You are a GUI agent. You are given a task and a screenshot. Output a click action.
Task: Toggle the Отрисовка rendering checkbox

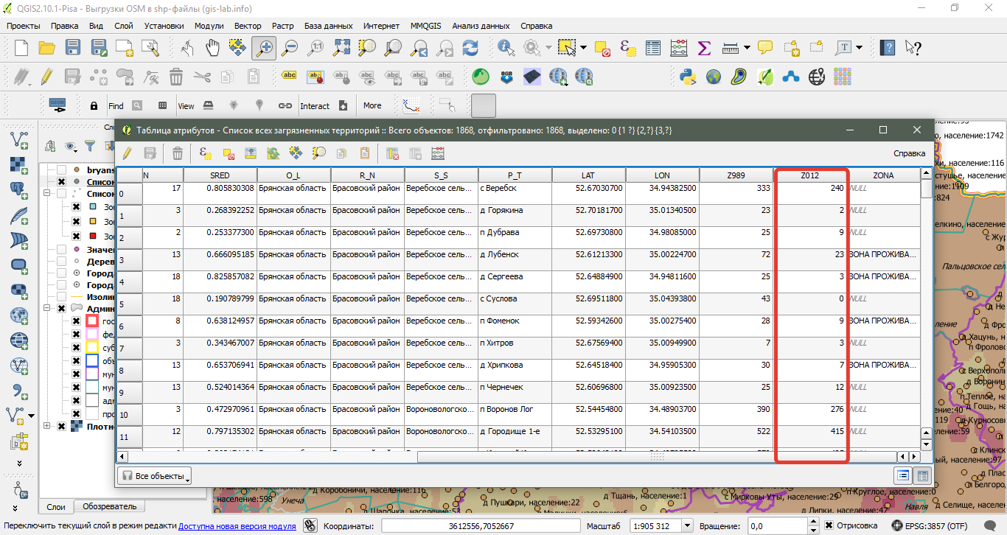[x=829, y=525]
